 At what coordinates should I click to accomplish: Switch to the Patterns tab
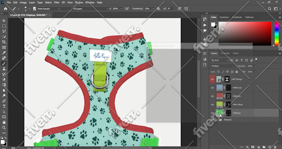(249, 17)
